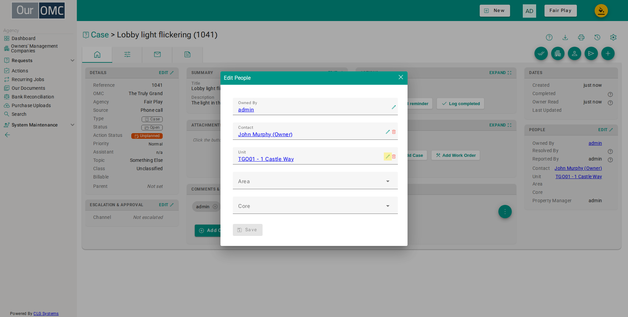Screen dimensions: 628x317
Task: Click the plus round action button
Action: tap(608, 53)
